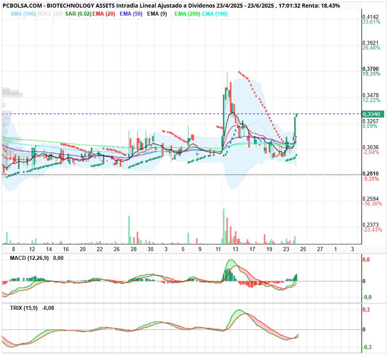Select the EMA (200) green label
Viewport: 388px width, 355px height.
click(x=187, y=14)
